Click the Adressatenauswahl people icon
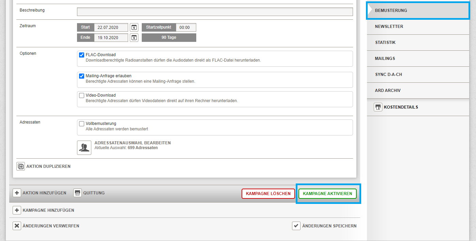Viewport: 476px width, 241px height. 84,148
